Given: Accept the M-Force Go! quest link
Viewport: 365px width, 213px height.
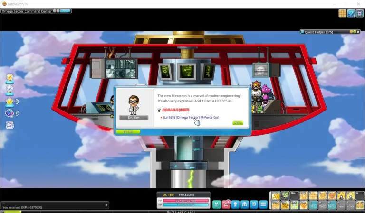Looking at the screenshot, I should point(191,118).
